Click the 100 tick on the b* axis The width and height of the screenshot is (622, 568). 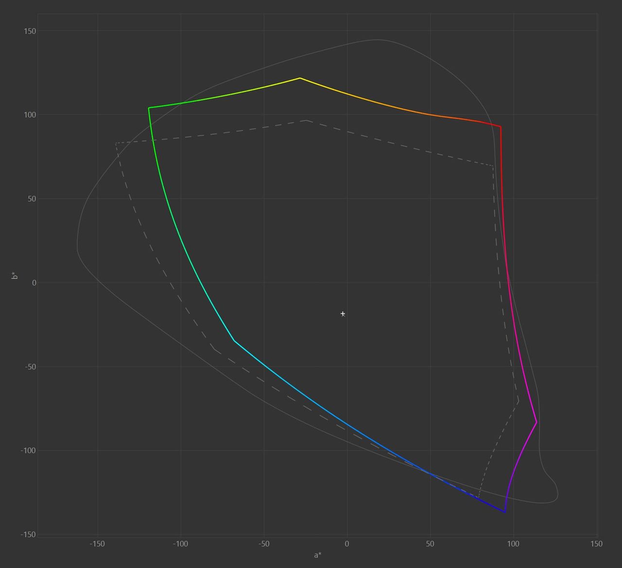click(x=29, y=115)
